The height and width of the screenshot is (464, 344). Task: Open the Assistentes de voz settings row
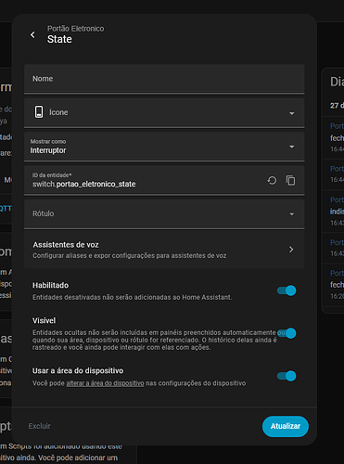[x=164, y=250]
